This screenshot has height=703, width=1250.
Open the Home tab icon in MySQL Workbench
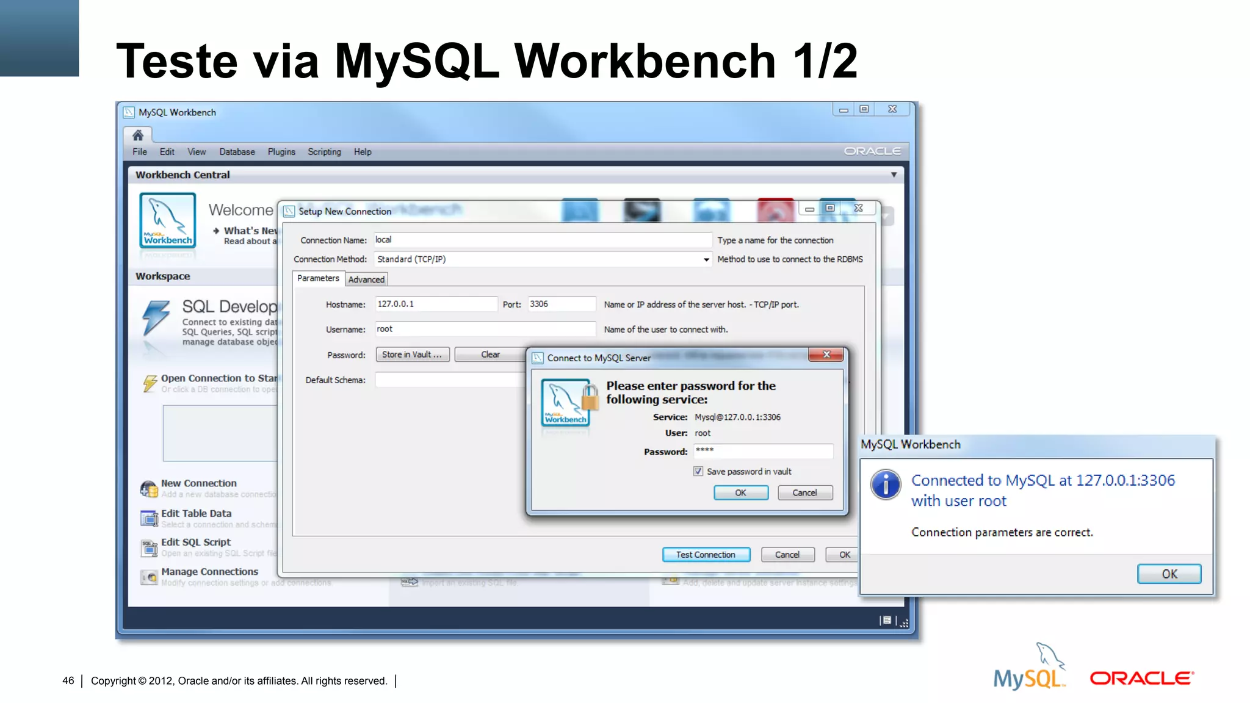138,135
